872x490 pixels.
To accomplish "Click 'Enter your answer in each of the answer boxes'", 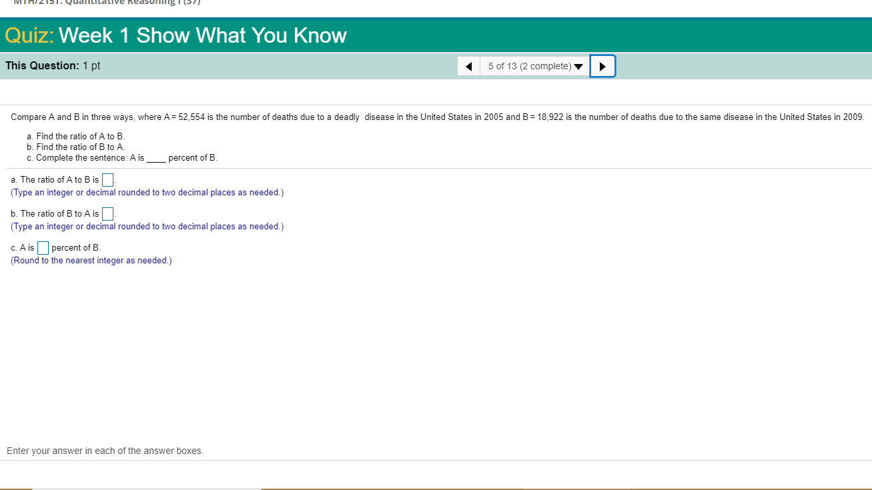I will point(105,451).
